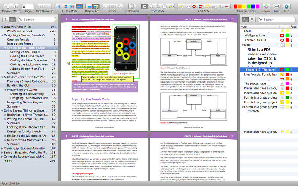Zoom out with the minus button
This screenshot has width=298, height=186.
106,6
